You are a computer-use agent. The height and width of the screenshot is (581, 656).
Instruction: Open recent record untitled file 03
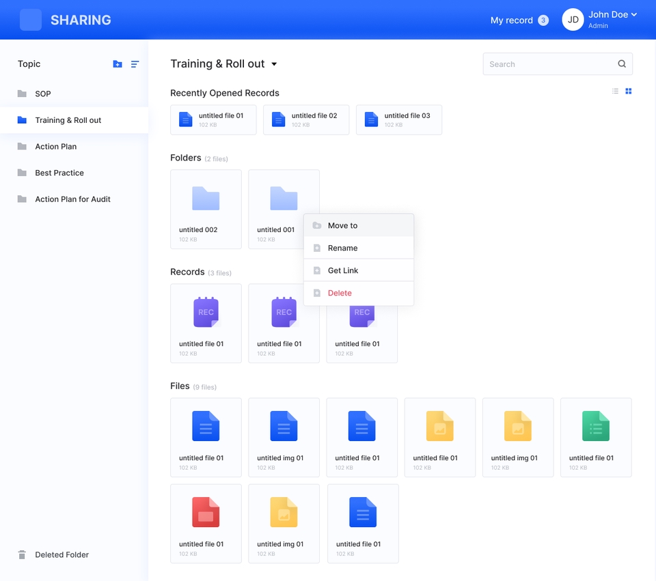[x=399, y=120]
